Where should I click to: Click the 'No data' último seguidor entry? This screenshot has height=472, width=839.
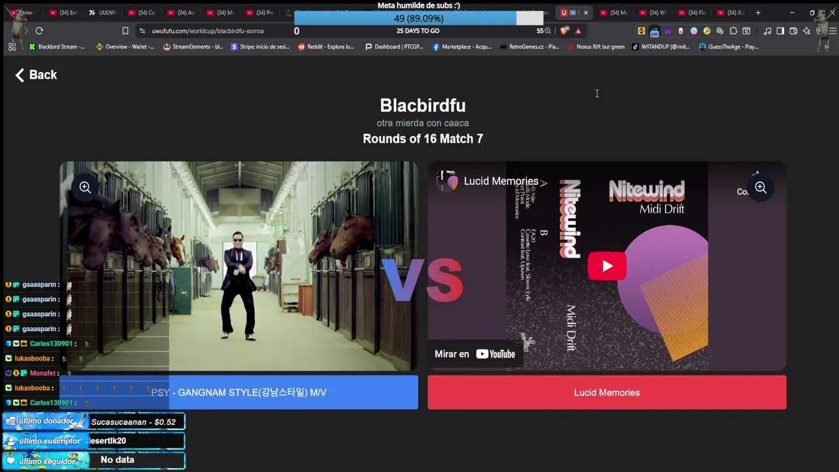click(x=117, y=460)
